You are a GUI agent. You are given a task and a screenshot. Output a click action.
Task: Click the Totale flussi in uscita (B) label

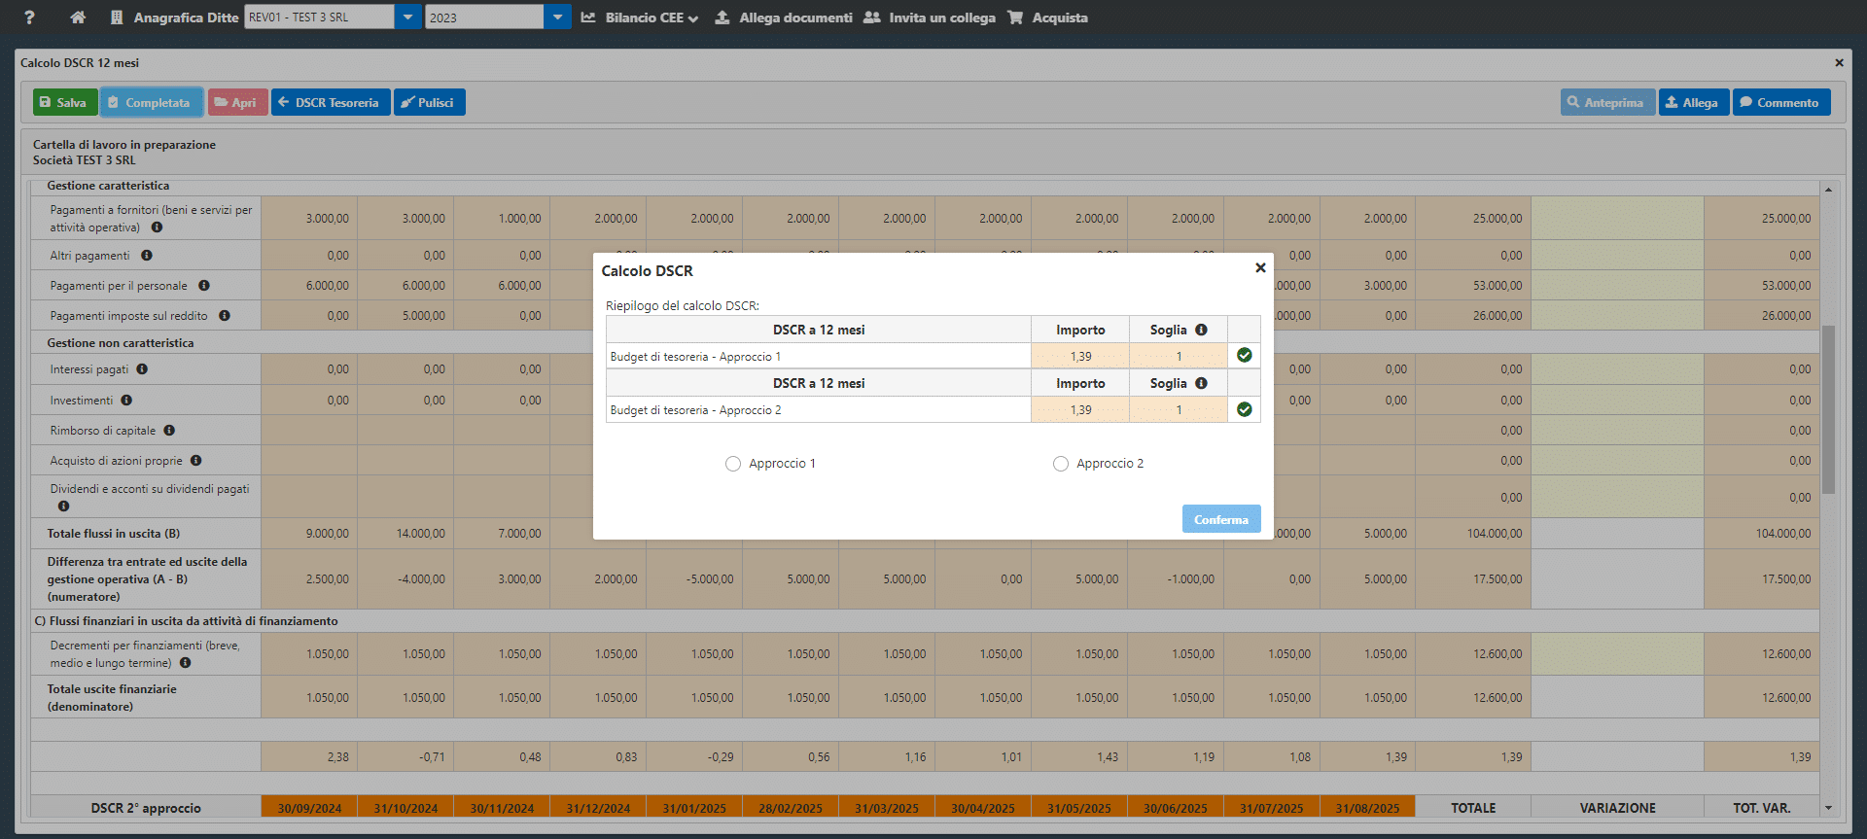coord(114,534)
